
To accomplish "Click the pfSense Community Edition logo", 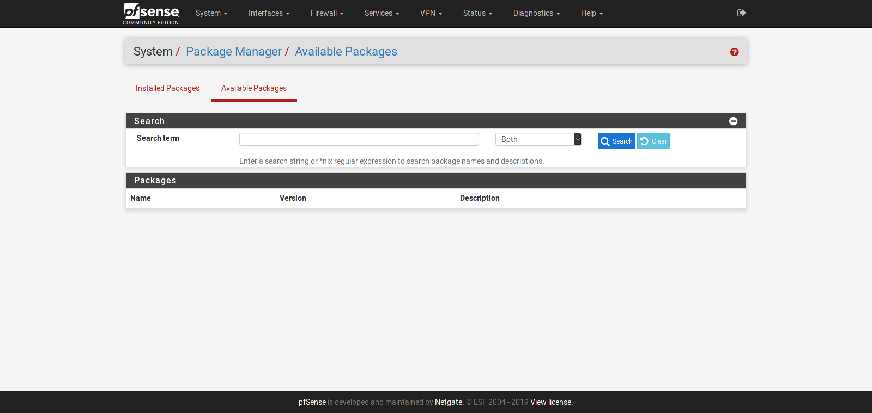I will pos(151,14).
